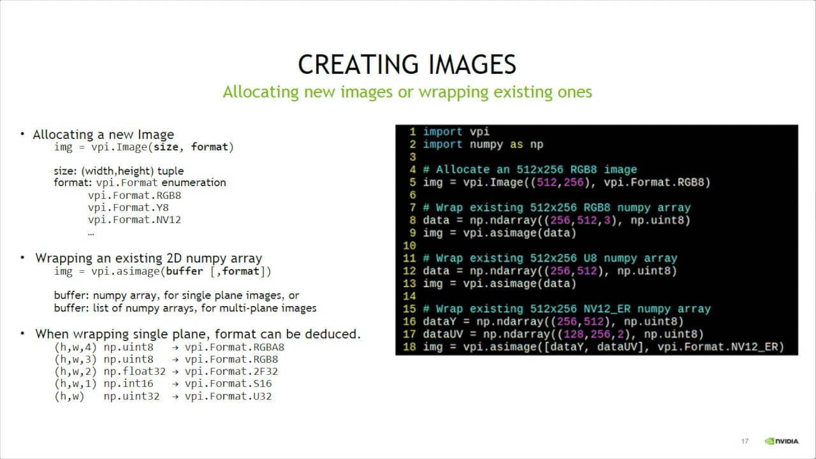Click 'Wrapping an existing 2D numpy array' bullet

point(149,258)
